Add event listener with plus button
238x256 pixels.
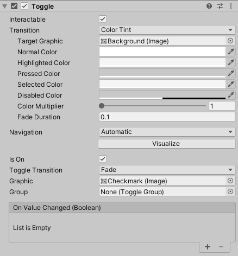pos(208,247)
